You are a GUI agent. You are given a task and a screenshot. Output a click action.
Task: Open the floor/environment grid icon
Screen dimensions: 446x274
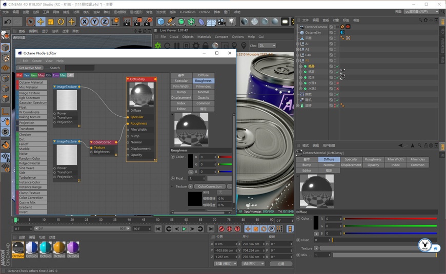[211, 22]
